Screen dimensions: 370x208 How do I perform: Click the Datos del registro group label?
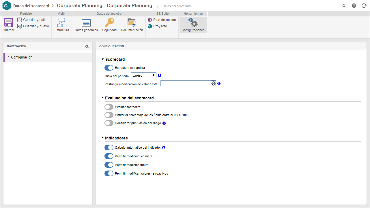pos(109,14)
